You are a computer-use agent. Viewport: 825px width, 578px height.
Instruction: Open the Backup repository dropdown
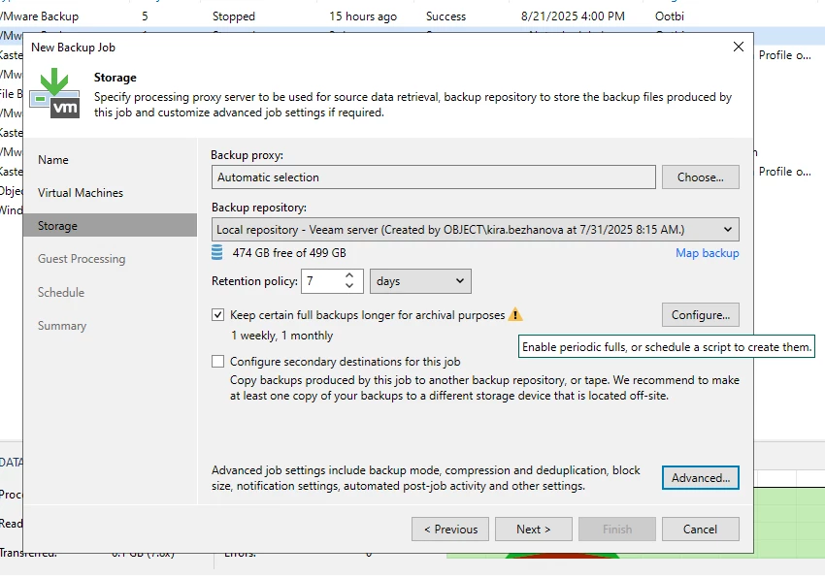click(x=728, y=229)
